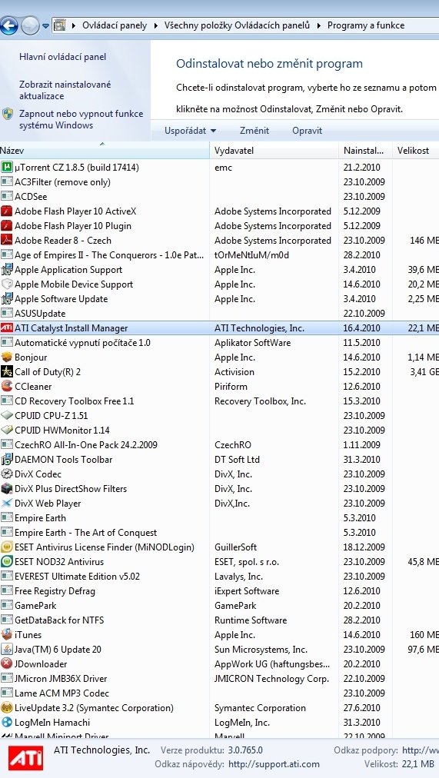Open Zapnout nebo vypnout funkce systému Windows
Image resolution: width=439 pixels, height=778 pixels.
click(81, 120)
